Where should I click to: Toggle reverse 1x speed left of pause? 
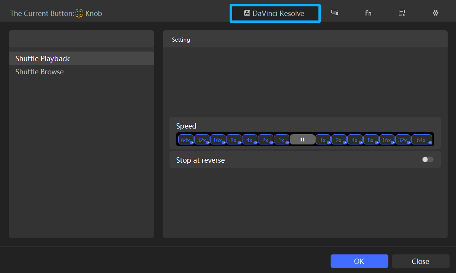[282, 140]
